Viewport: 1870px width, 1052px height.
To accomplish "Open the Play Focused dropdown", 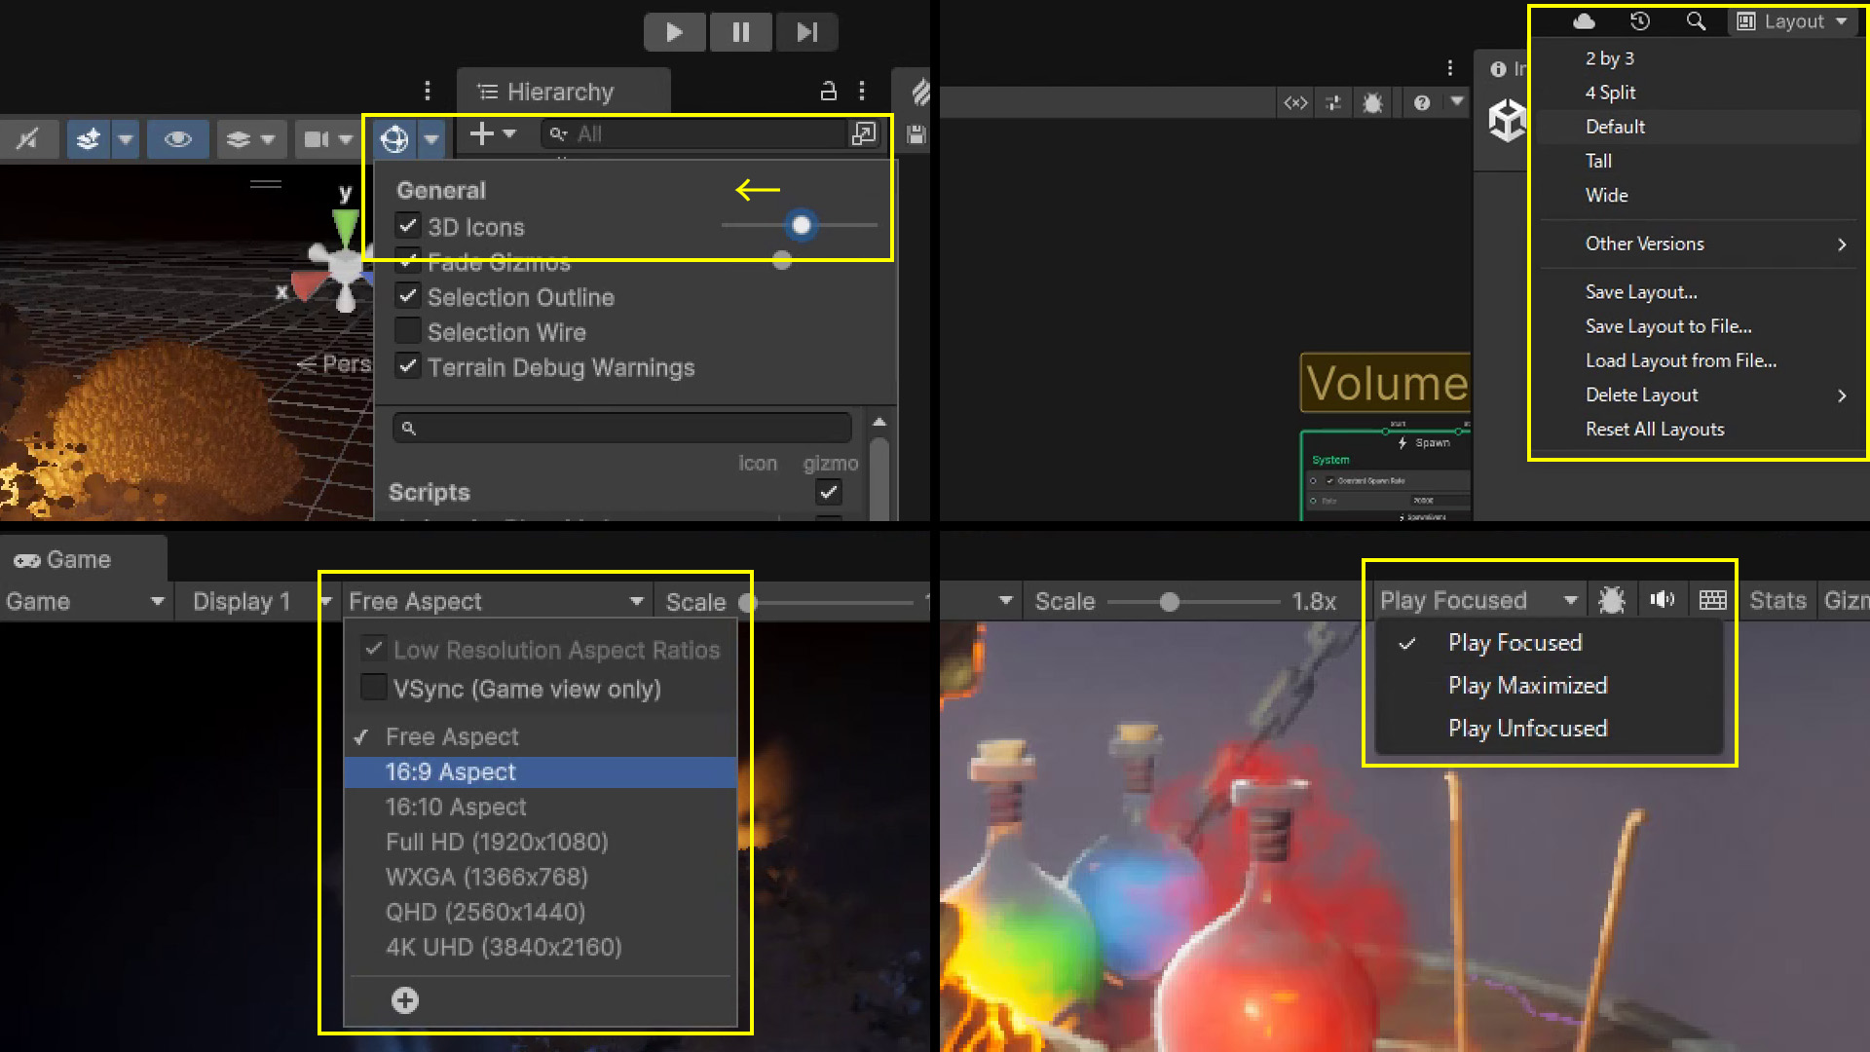I will [1478, 600].
